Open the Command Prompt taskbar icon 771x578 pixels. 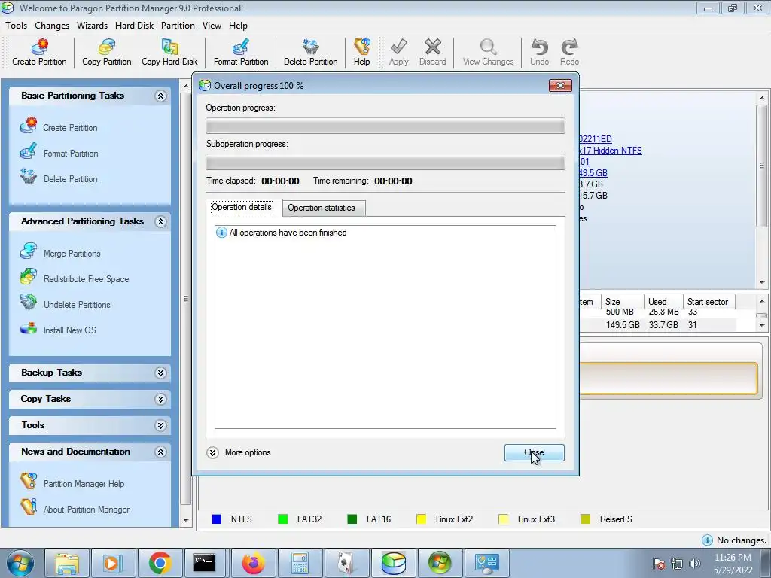pos(204,563)
